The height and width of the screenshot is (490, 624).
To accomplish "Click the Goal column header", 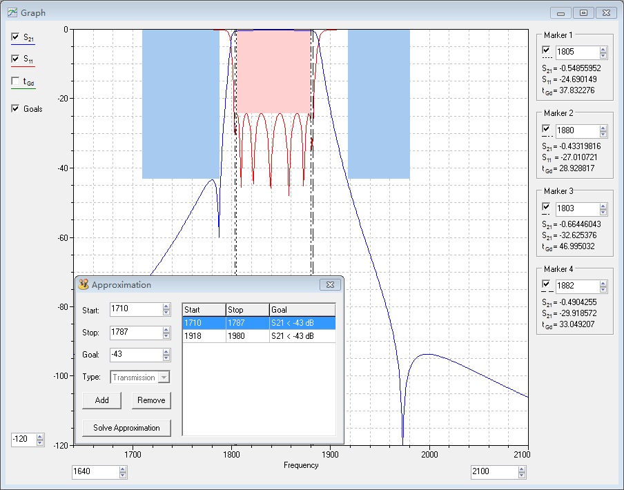I will point(302,310).
